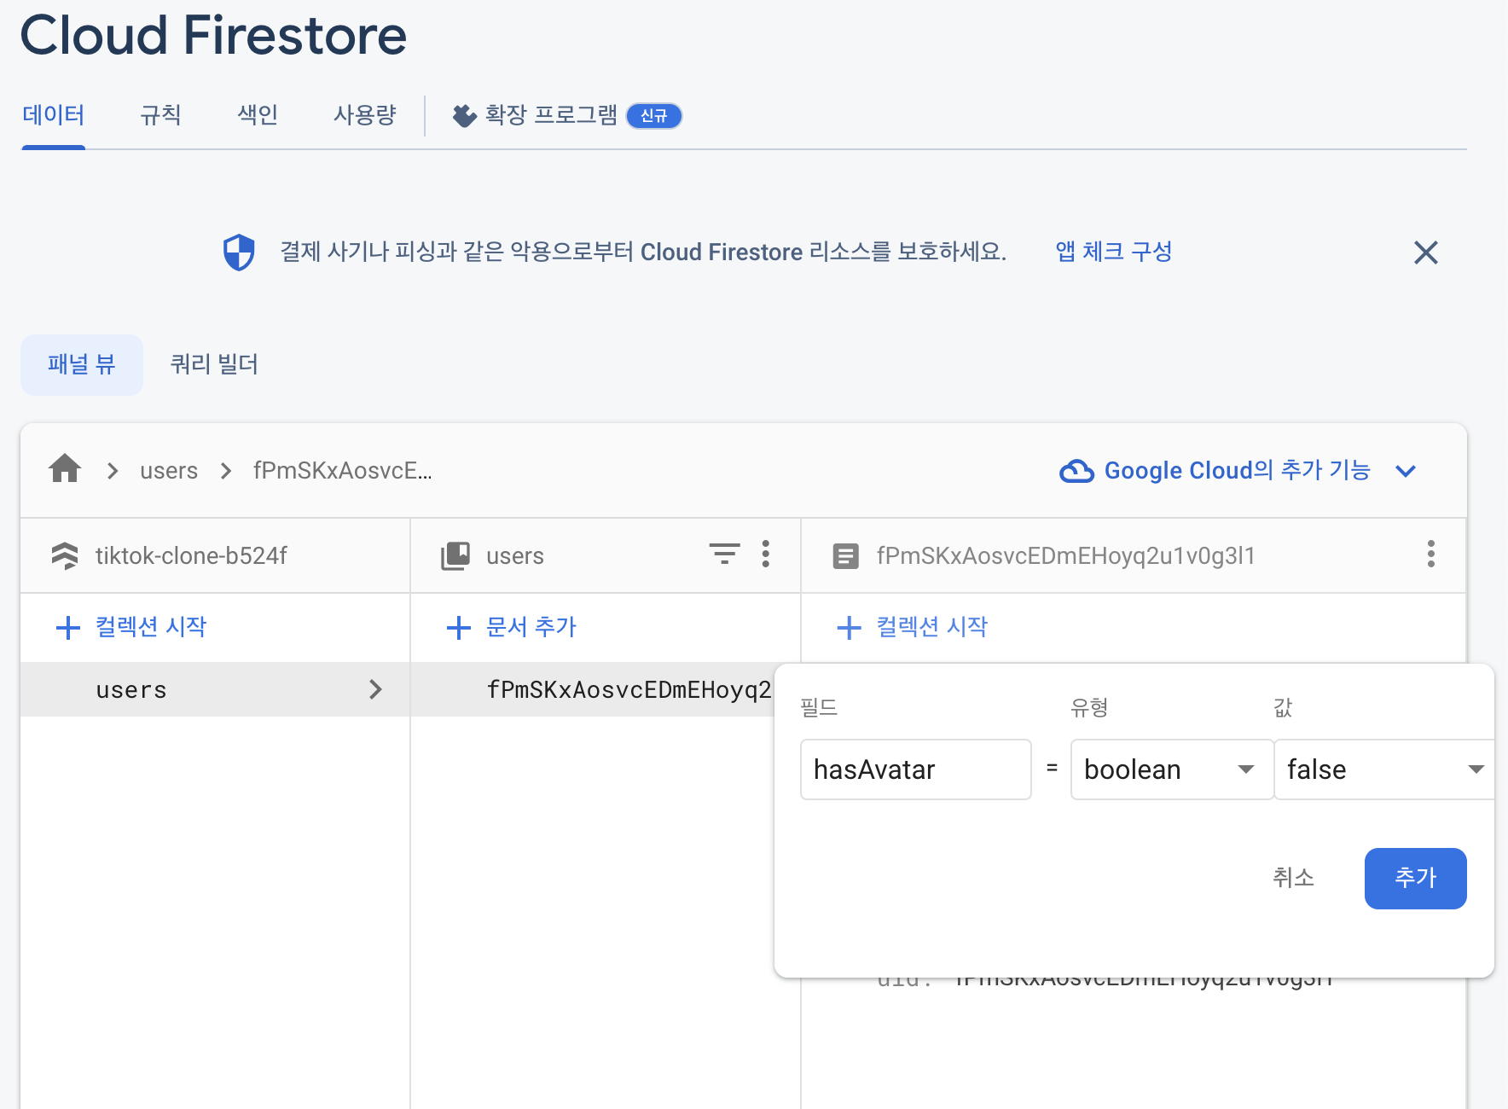Open the 확장 프로그램 tab
This screenshot has height=1109, width=1508.
coord(551,115)
